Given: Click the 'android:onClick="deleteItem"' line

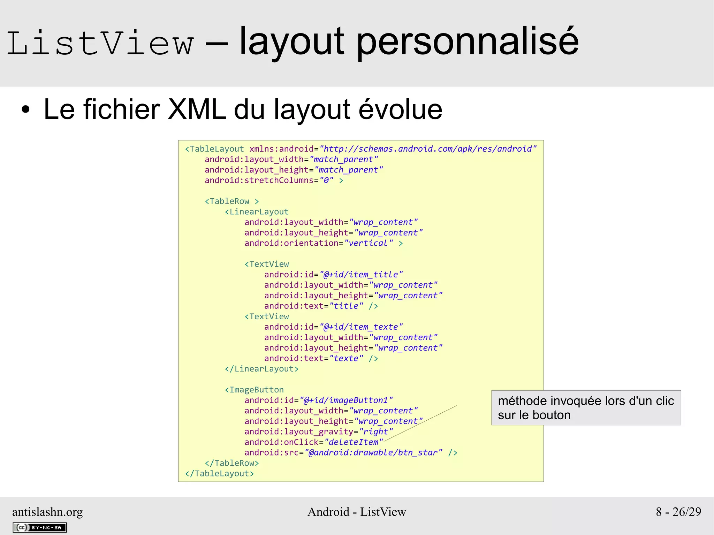Looking at the screenshot, I should (x=314, y=442).
